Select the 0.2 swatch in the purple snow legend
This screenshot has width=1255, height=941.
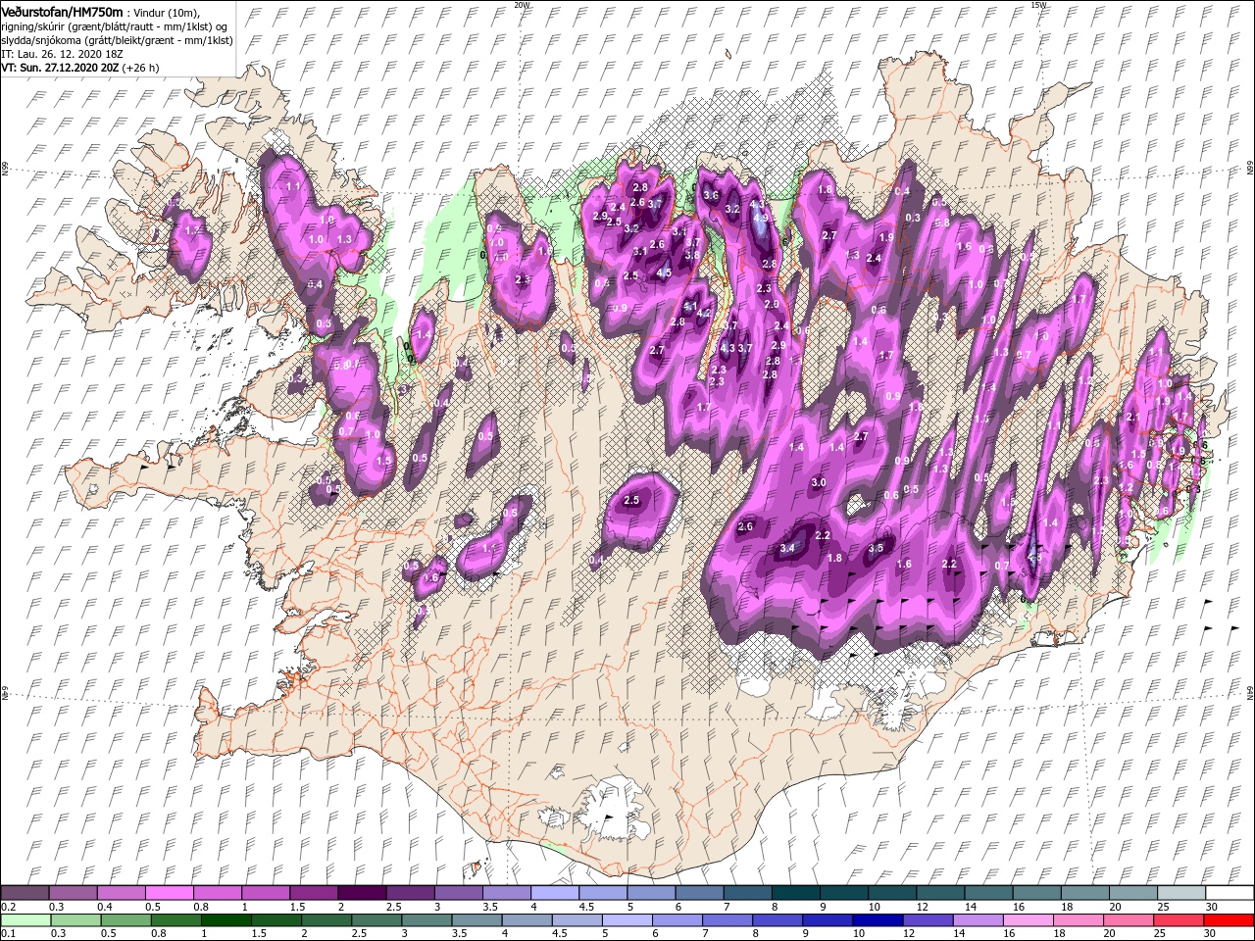(25, 893)
